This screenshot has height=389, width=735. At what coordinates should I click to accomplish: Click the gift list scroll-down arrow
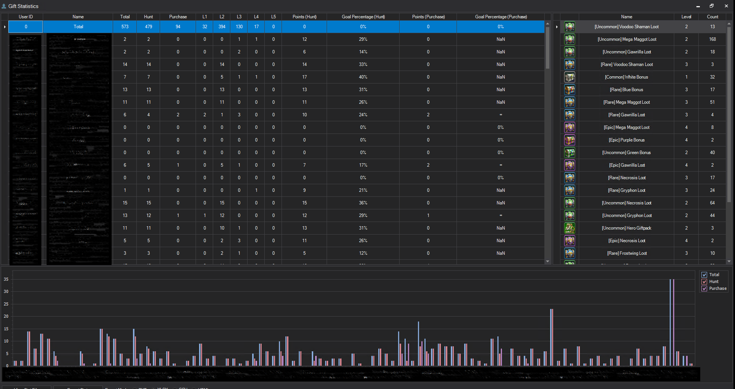pos(729,261)
